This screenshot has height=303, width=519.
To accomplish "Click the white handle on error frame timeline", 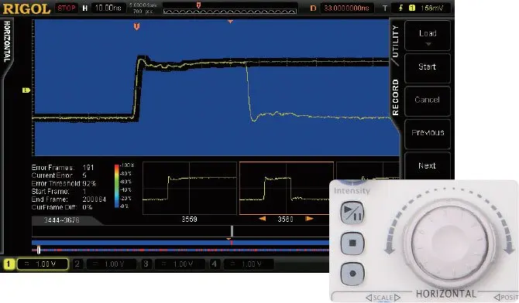I will click(39, 250).
